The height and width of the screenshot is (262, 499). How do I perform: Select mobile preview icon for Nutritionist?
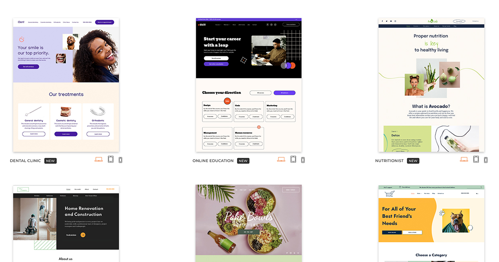(486, 160)
